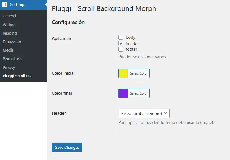Screen dimensions: 230x160
Task: Go to General settings
Action: [9, 16]
